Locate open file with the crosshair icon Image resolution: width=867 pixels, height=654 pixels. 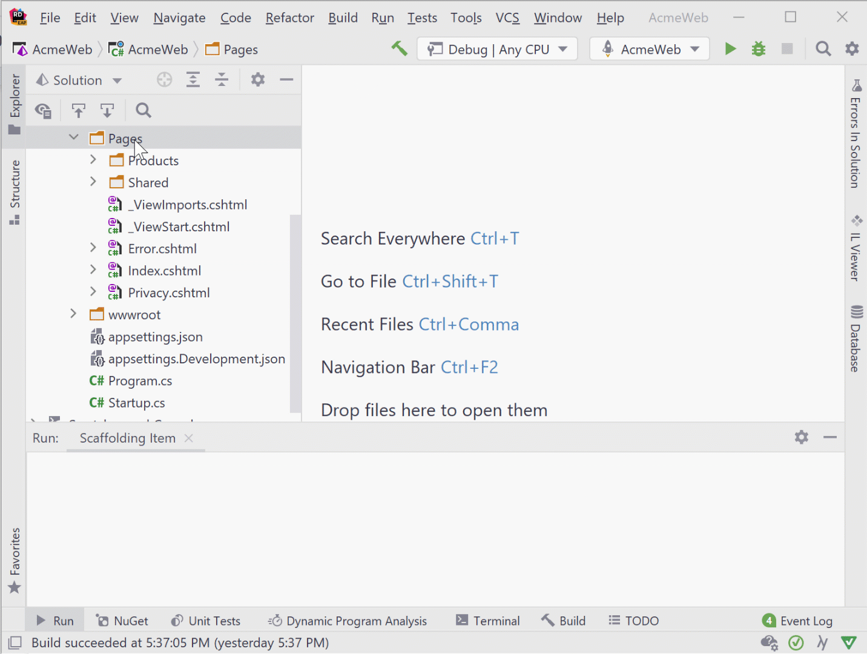pos(163,79)
